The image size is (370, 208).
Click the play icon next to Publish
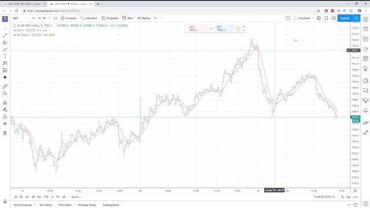tap(357, 18)
